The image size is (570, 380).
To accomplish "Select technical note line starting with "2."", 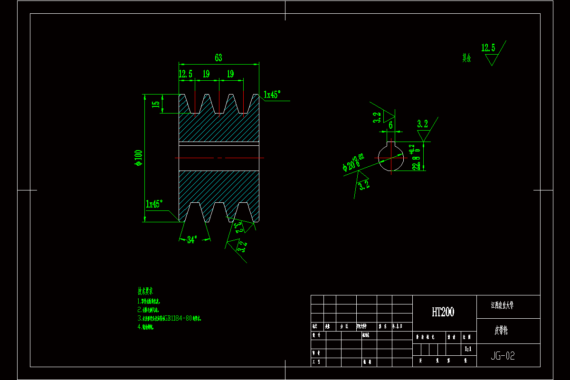I will [148, 310].
